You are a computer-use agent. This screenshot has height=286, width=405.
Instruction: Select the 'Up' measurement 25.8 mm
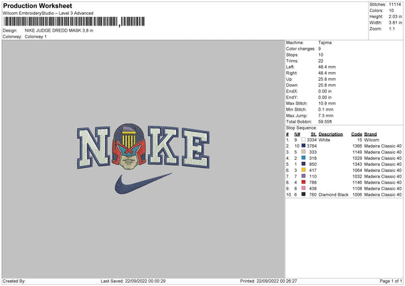pos(327,79)
